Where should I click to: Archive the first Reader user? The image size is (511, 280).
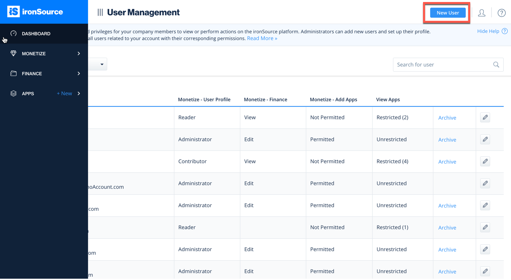coord(447,117)
